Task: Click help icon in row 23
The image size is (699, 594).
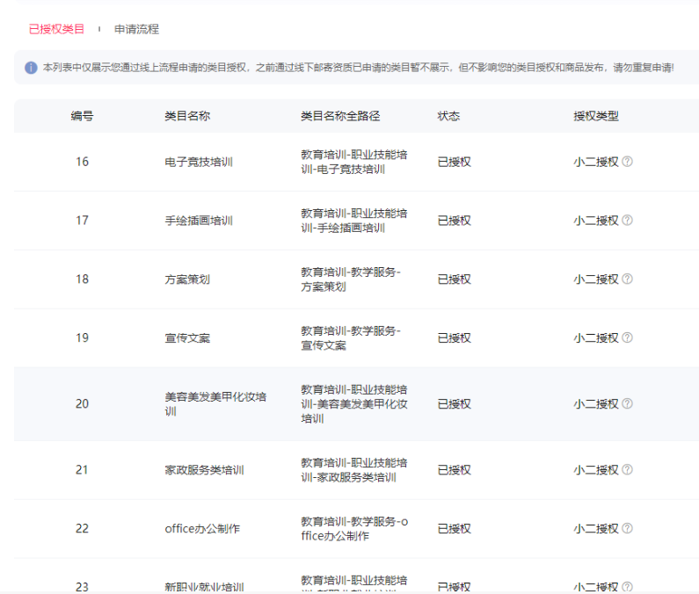Action: click(x=627, y=587)
